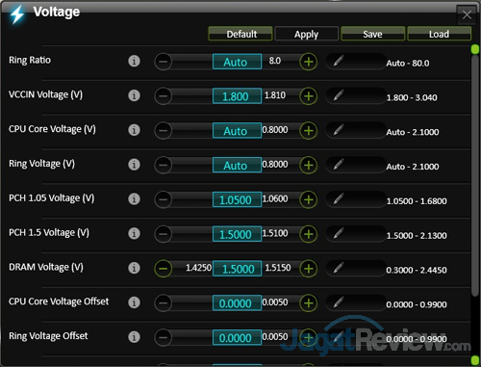Increase VCCIN Voltage with the plus button
The height and width of the screenshot is (367, 481).
tap(309, 96)
